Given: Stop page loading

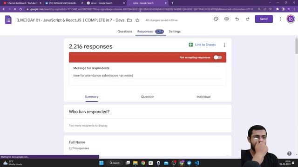Looking at the screenshot, I should click(x=15, y=9).
